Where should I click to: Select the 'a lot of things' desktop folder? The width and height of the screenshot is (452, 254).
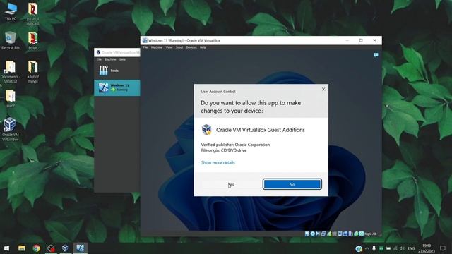coord(33,72)
